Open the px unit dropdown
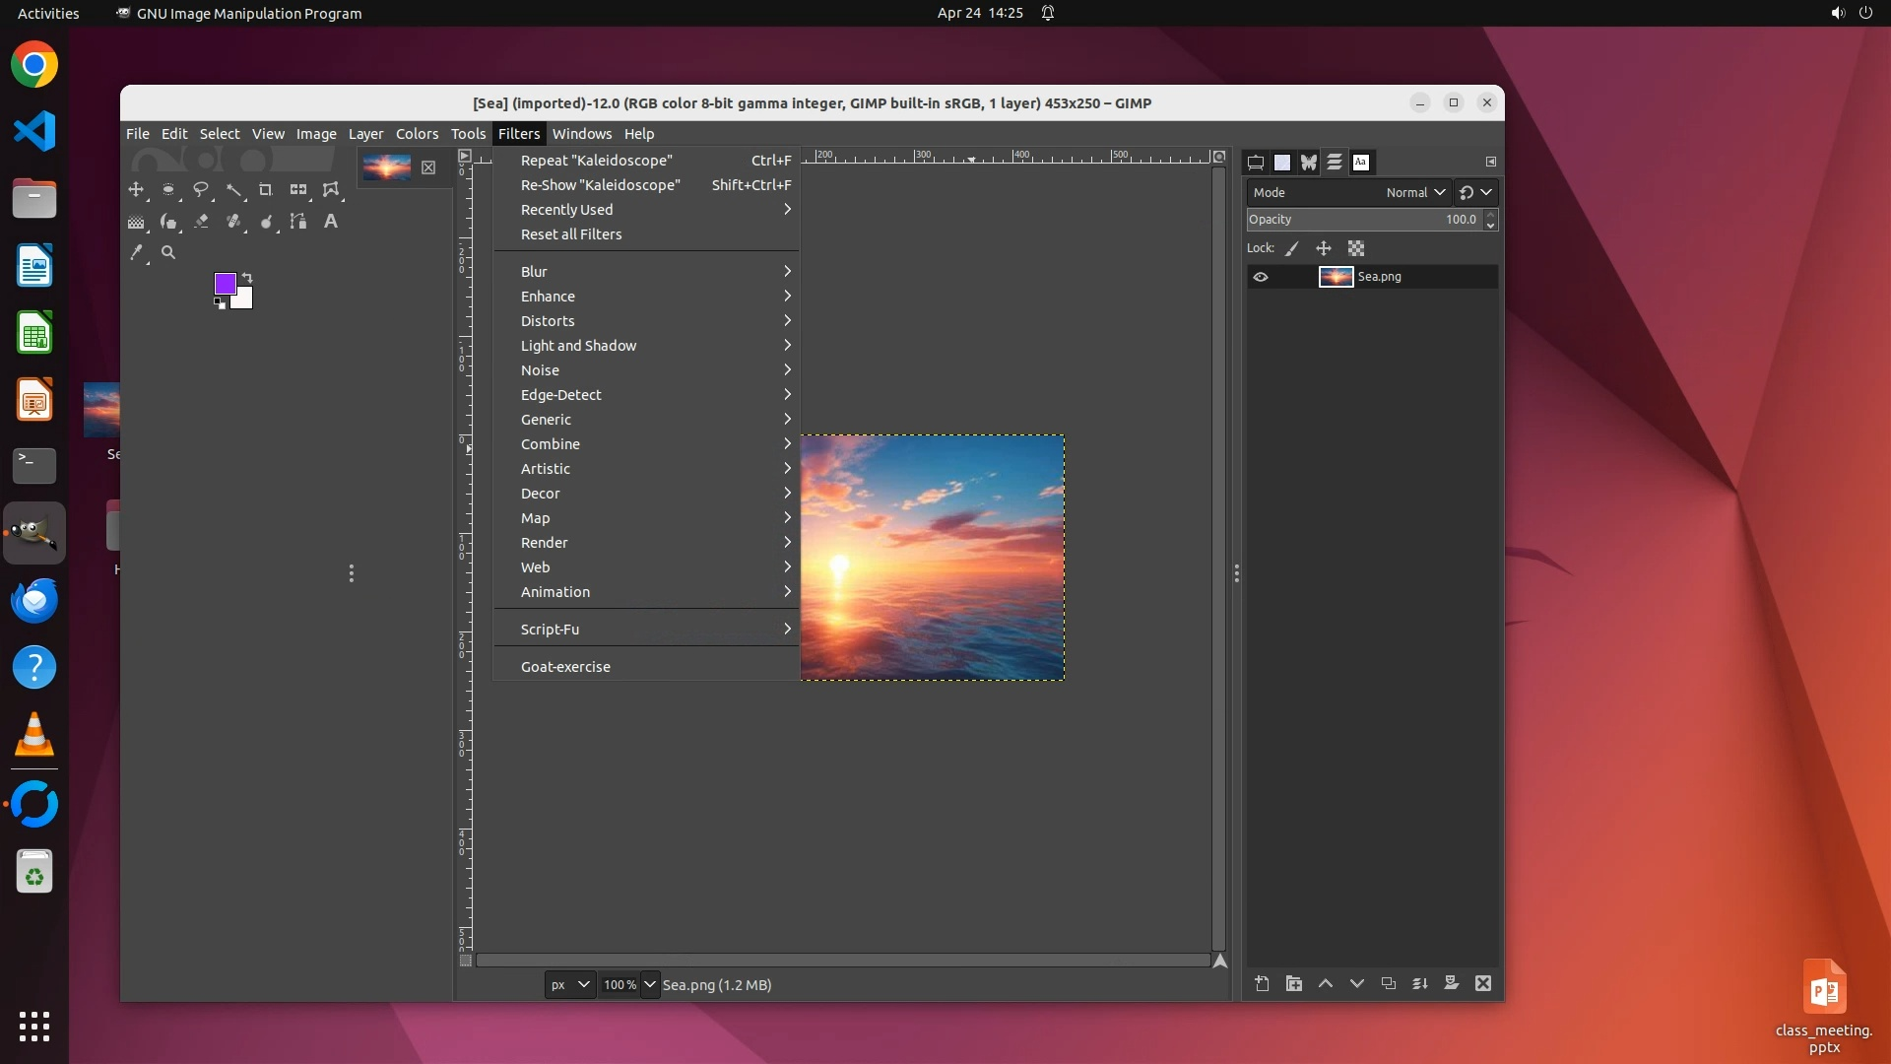1891x1064 pixels. 570,984
